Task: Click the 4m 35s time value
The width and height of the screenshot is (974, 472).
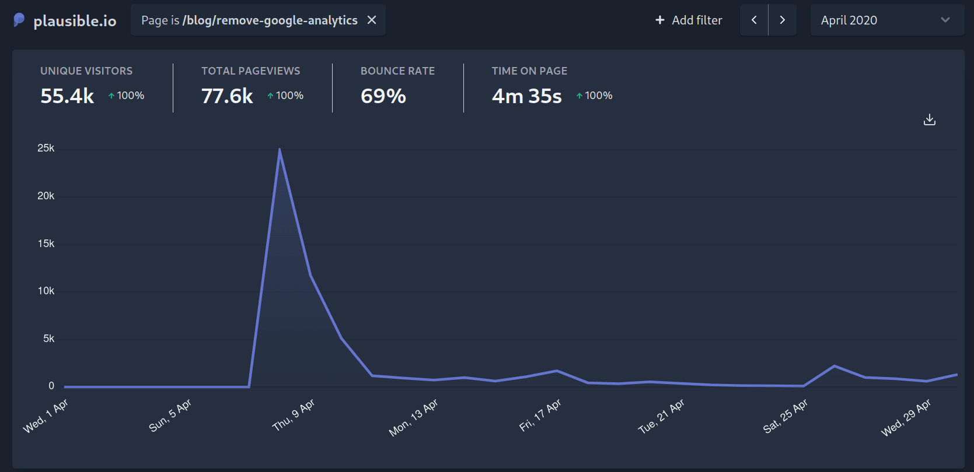Action: [527, 96]
